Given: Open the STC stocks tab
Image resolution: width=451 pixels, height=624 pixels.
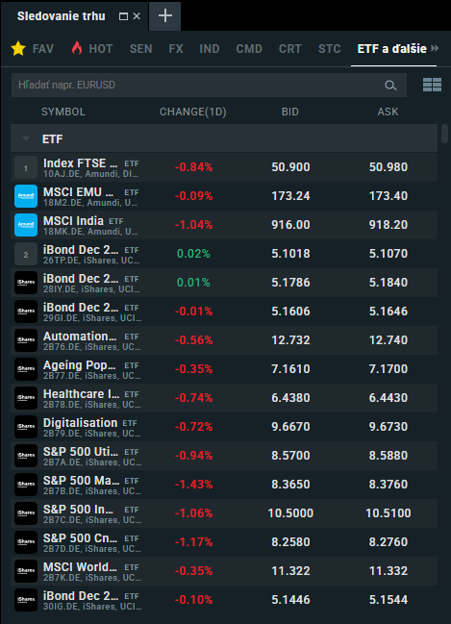Looking at the screenshot, I should click(x=329, y=48).
